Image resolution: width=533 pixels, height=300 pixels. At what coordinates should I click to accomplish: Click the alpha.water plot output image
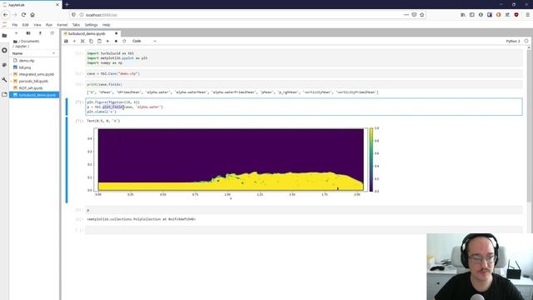point(233,163)
